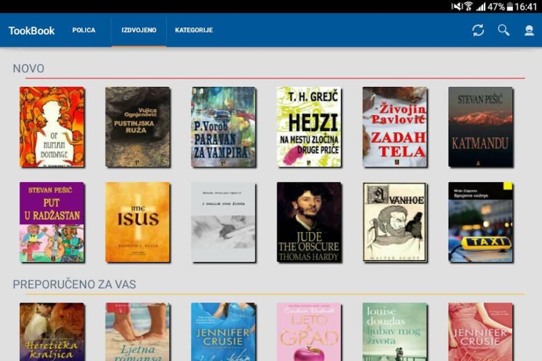Tap the battery indicator in status bar
Image resolution: width=542 pixels, height=361 pixels.
coord(510,6)
